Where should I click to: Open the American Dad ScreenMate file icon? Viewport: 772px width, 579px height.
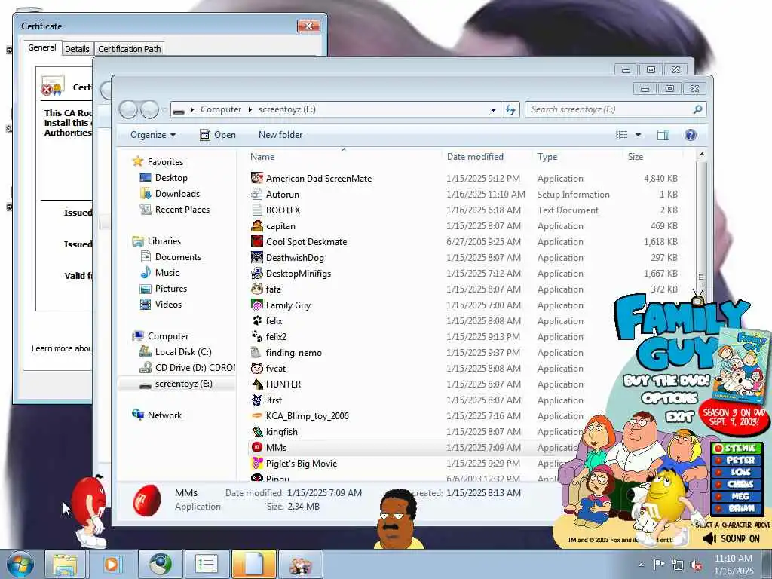click(x=256, y=178)
